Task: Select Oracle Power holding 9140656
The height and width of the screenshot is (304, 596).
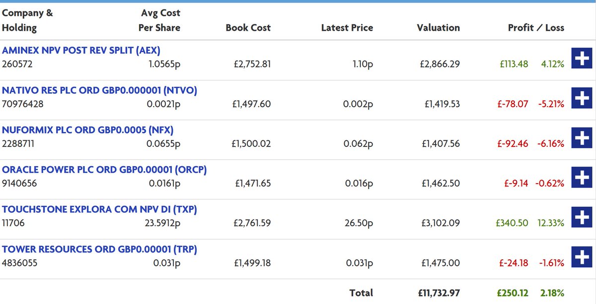Action: coord(19,183)
